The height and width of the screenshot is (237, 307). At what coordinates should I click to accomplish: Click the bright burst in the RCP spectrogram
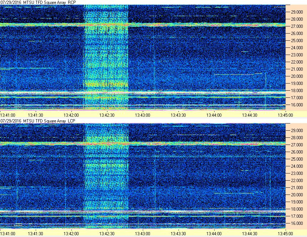pos(106,57)
